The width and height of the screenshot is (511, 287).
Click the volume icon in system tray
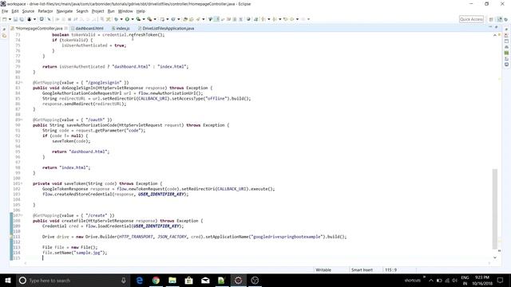(454, 280)
